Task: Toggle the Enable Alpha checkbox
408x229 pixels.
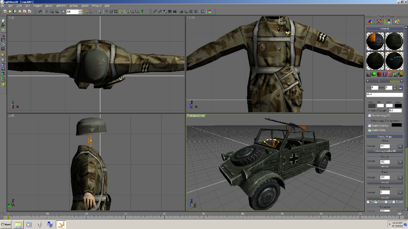Action: 370,130
